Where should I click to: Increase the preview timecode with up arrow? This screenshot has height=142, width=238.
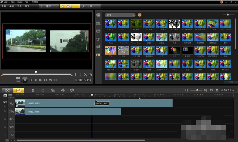click(x=90, y=79)
